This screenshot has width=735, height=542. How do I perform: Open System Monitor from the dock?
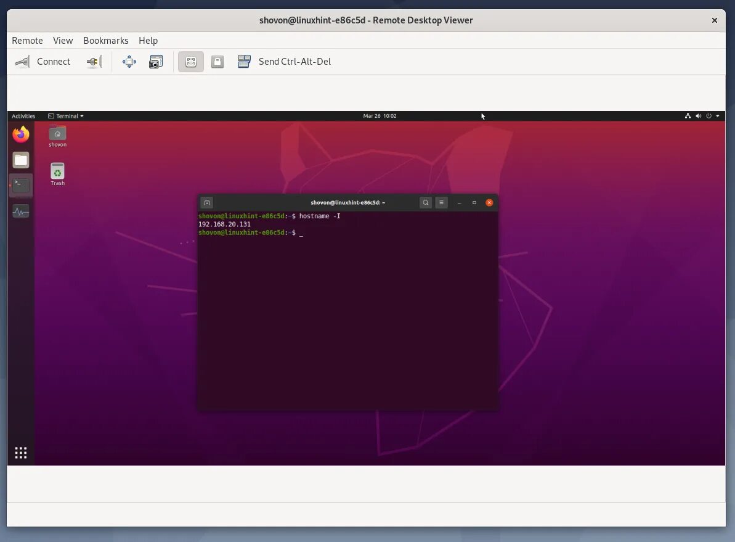point(20,211)
